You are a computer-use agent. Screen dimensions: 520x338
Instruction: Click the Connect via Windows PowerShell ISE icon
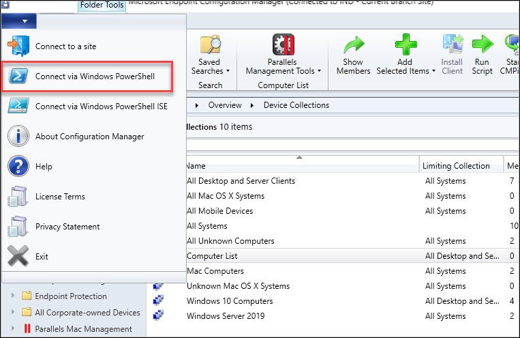18,106
